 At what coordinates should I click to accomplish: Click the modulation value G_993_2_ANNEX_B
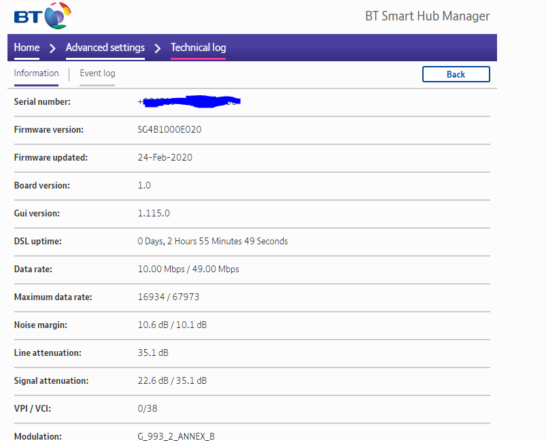176,436
